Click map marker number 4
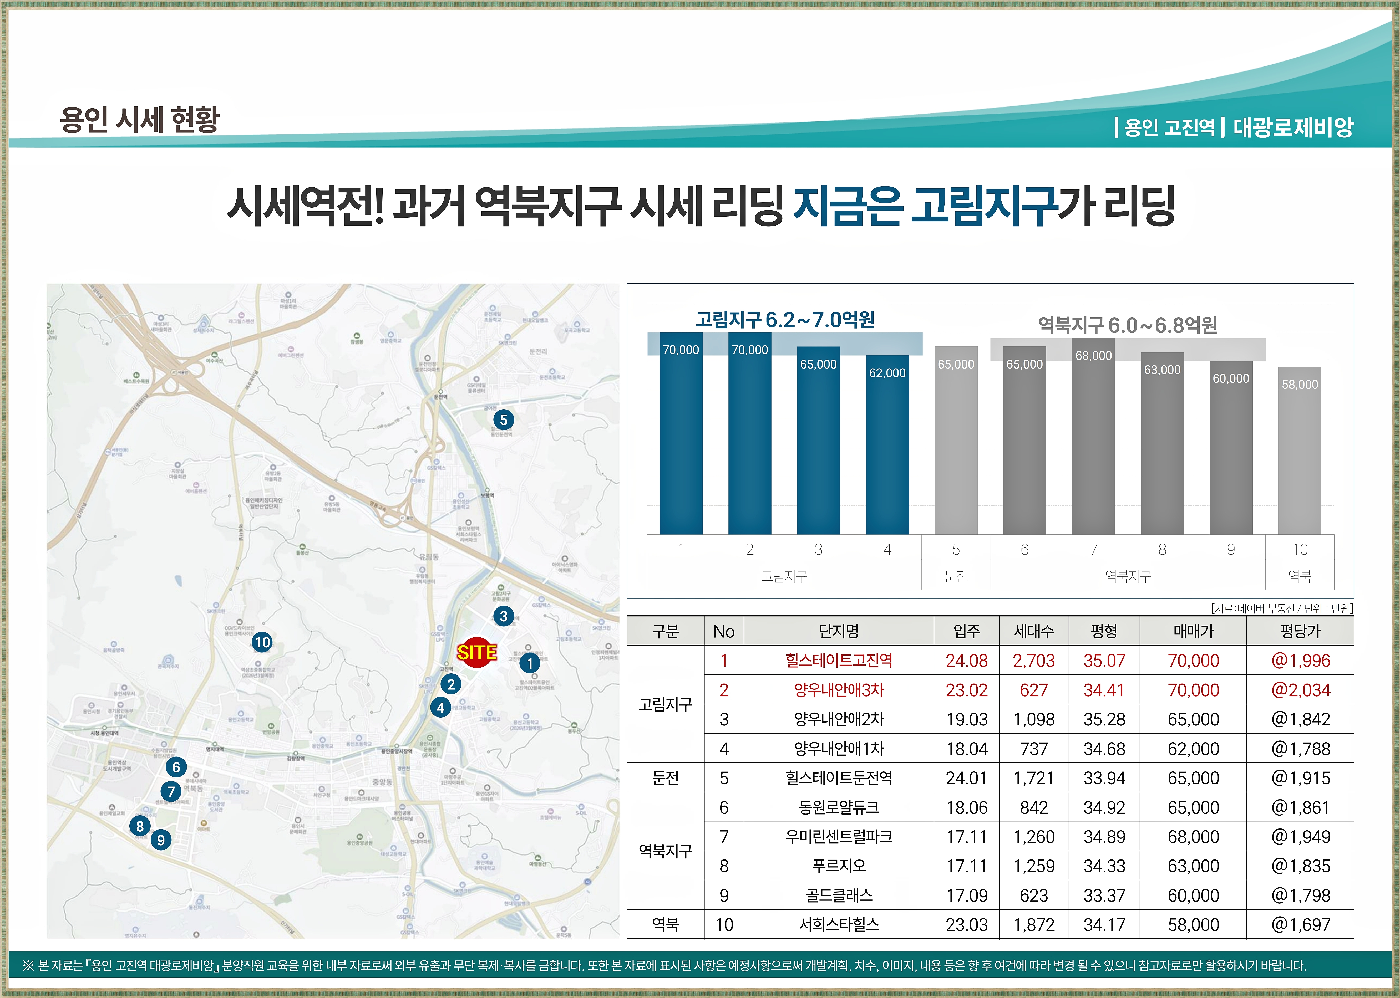This screenshot has height=998, width=1400. (440, 707)
